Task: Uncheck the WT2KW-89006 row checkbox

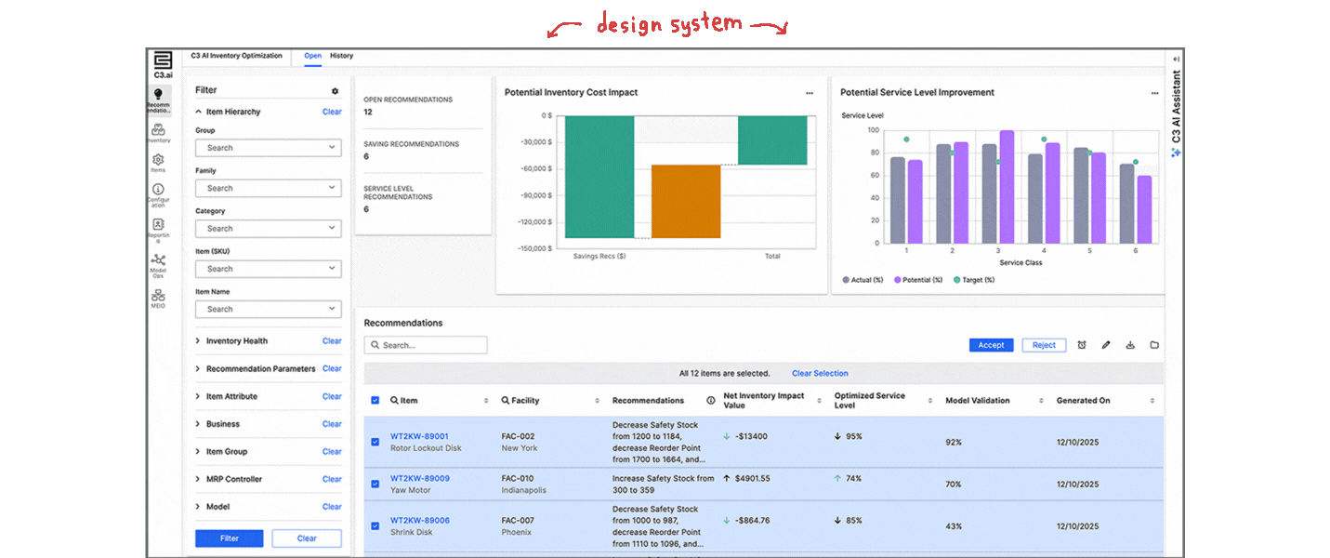Action: [375, 525]
